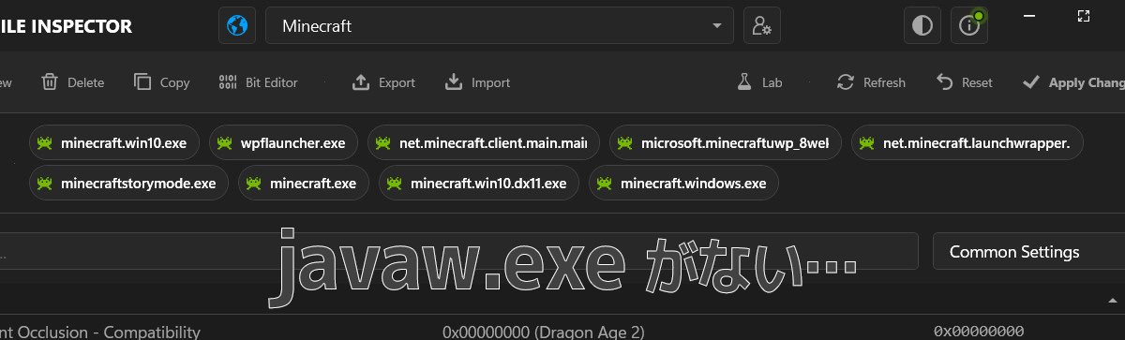Select the net.minecraft.launchwrapper tag

(x=968, y=143)
